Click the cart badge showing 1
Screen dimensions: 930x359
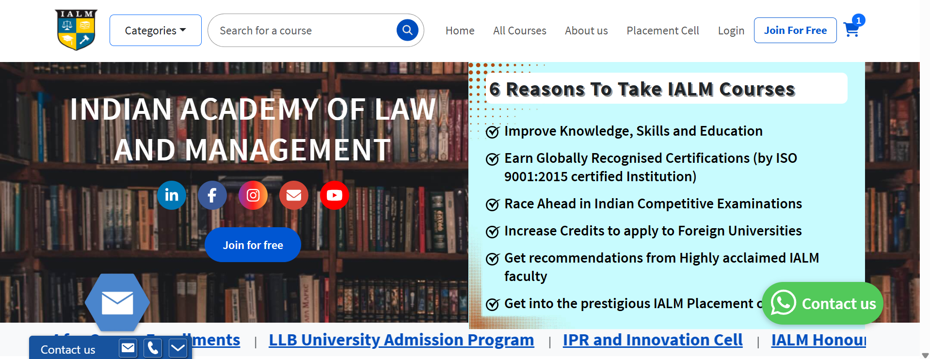pyautogui.click(x=859, y=20)
